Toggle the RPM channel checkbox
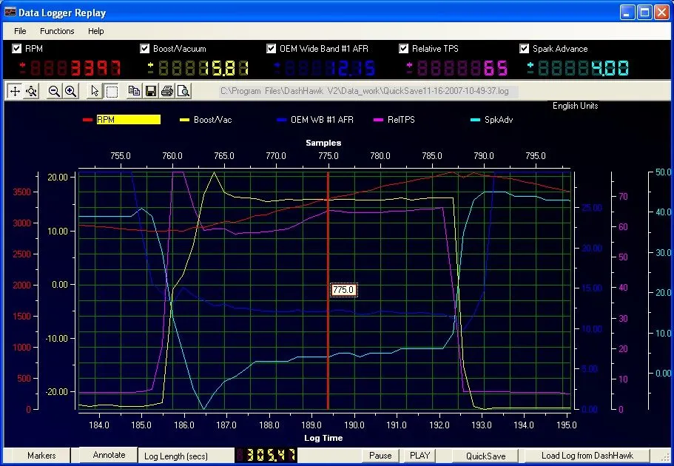The image size is (674, 466). (16, 48)
